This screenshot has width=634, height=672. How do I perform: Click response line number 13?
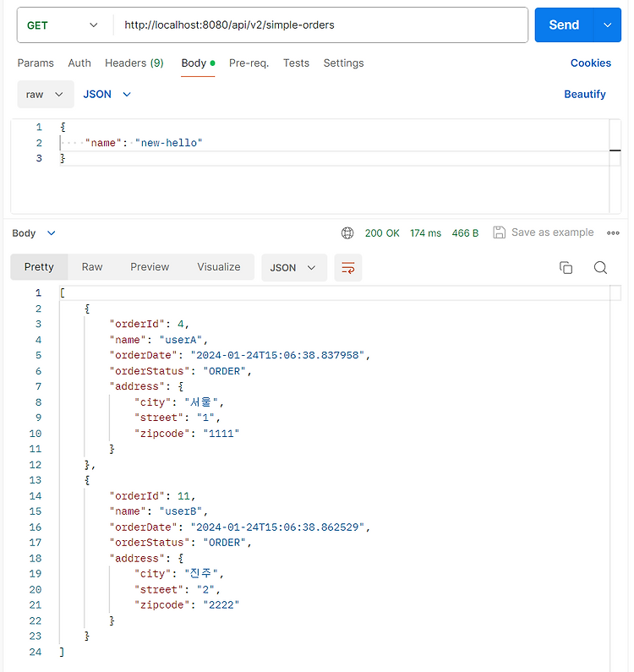point(36,480)
